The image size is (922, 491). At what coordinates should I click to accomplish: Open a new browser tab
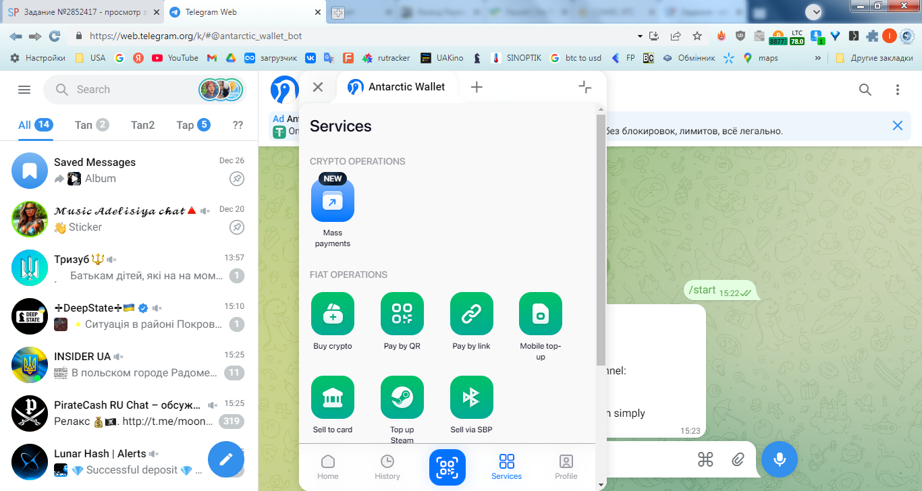click(x=338, y=12)
